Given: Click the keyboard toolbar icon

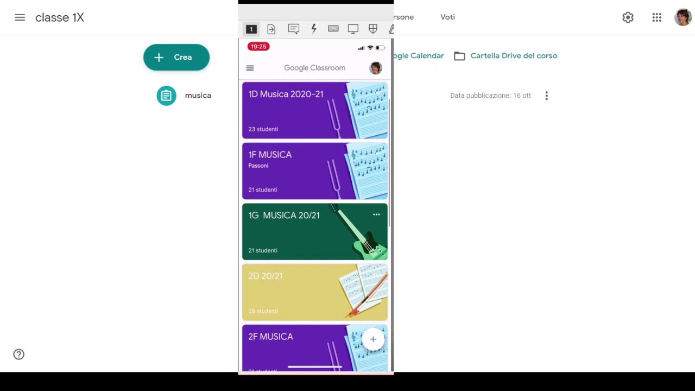Looking at the screenshot, I should point(333,29).
